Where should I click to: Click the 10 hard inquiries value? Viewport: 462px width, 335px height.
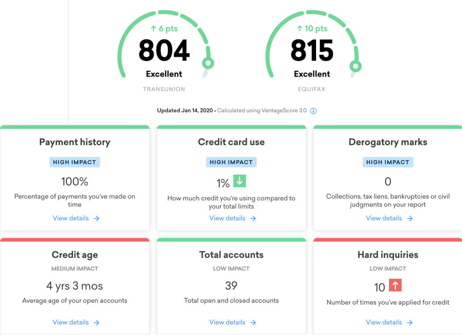380,287
